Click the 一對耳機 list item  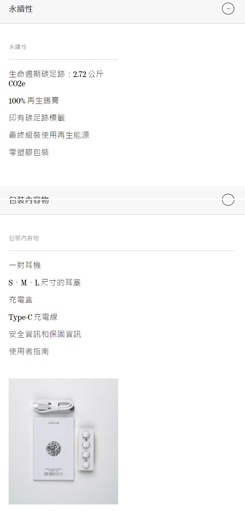25,265
